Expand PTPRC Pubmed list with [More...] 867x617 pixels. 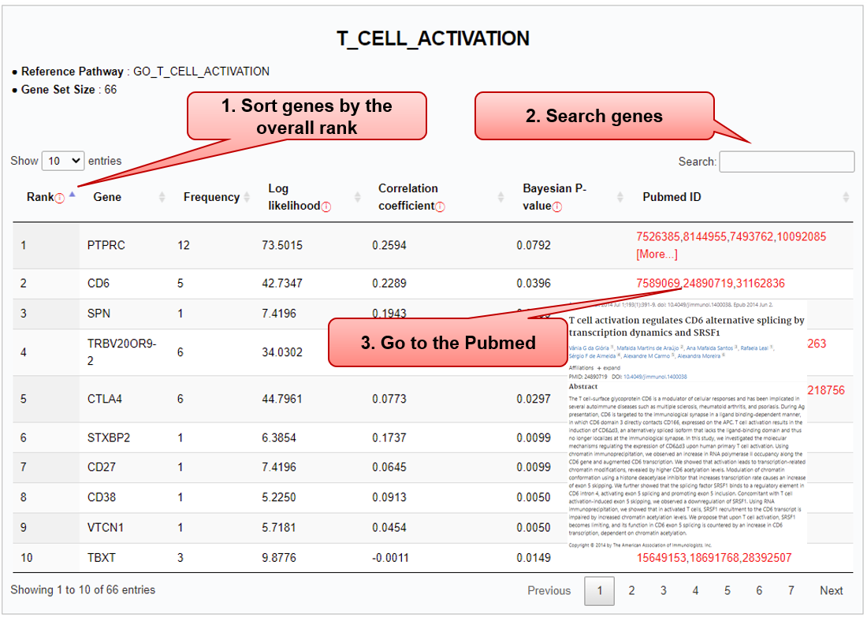point(656,254)
